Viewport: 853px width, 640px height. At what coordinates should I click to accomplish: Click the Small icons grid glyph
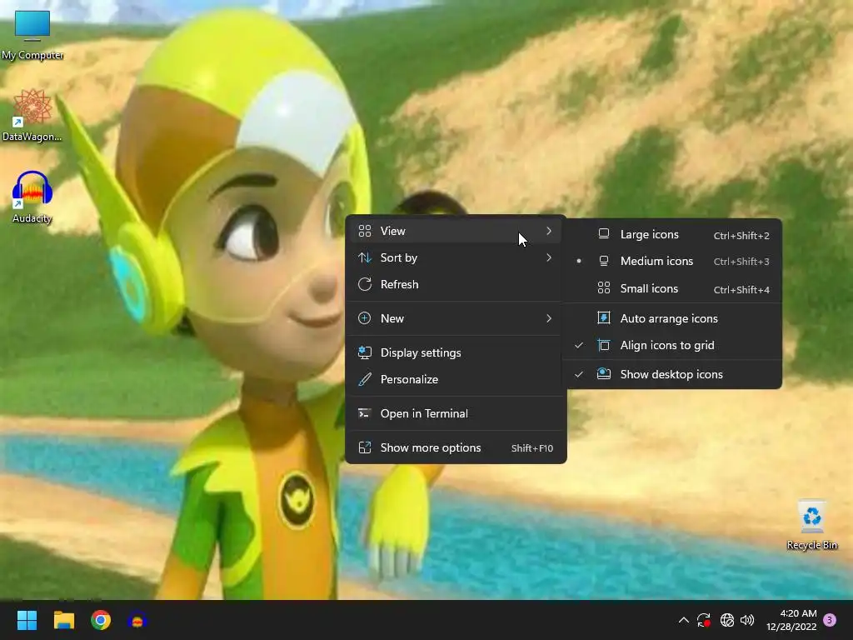tap(604, 287)
